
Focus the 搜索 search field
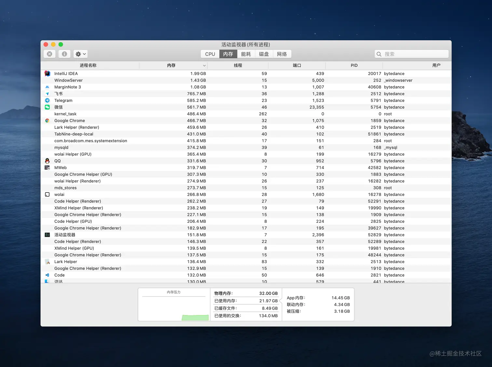coord(412,54)
